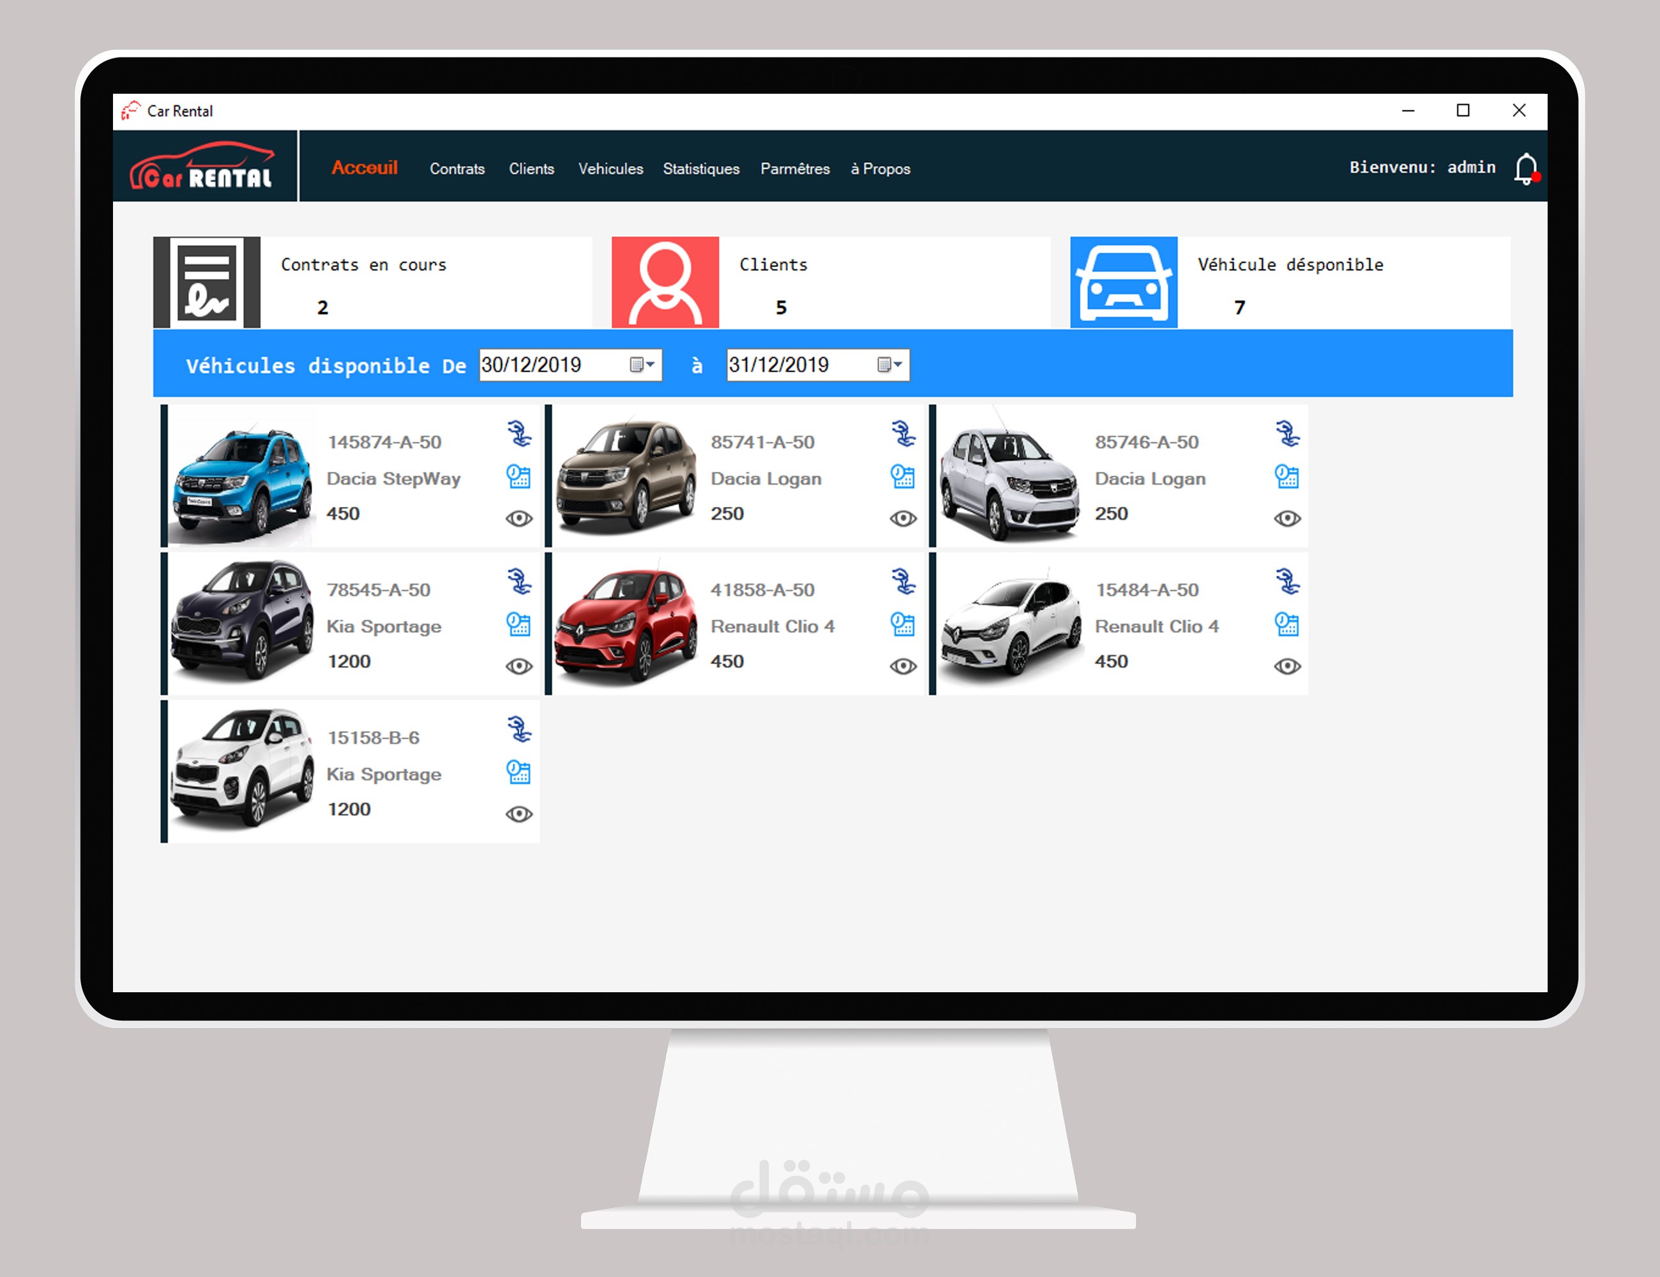Open the calendar icon for the 15158-B-6 Kia Sportage
1660x1277 pixels.
518,773
